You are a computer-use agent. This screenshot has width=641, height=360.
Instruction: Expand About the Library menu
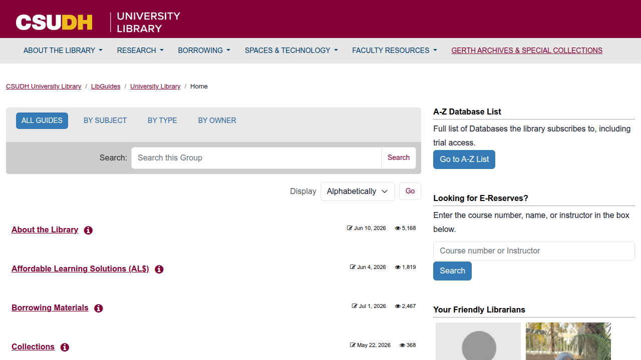coord(63,50)
